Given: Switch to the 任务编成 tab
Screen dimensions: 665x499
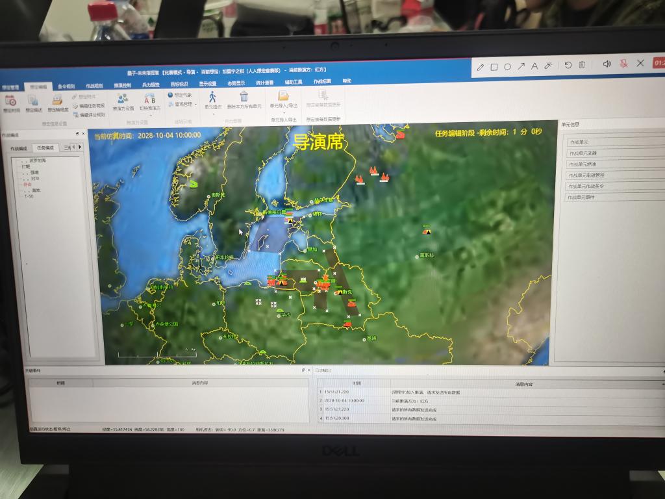Looking at the screenshot, I should pyautogui.click(x=46, y=147).
